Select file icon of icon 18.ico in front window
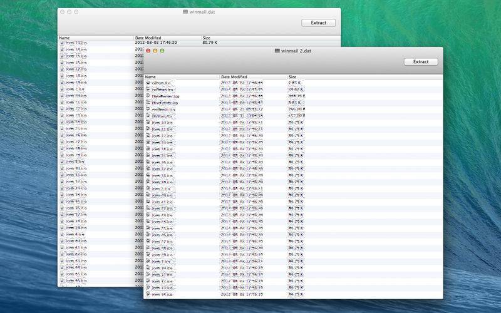The height and width of the screenshot is (313, 501). coord(148,175)
